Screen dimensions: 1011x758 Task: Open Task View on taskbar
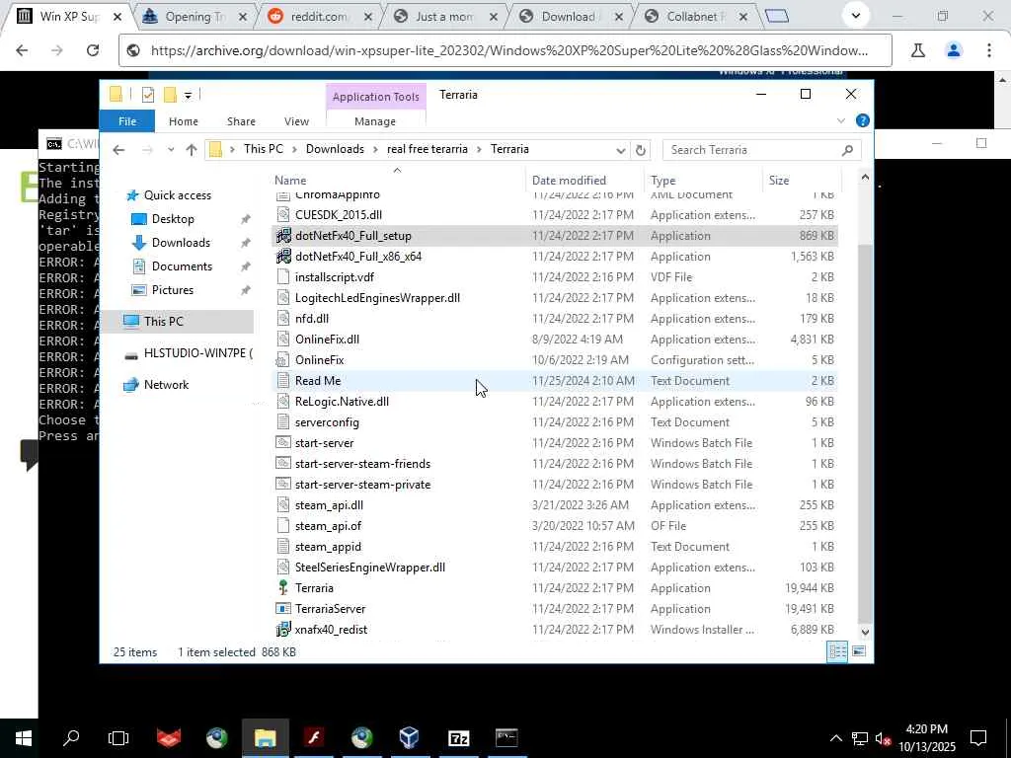coord(118,738)
